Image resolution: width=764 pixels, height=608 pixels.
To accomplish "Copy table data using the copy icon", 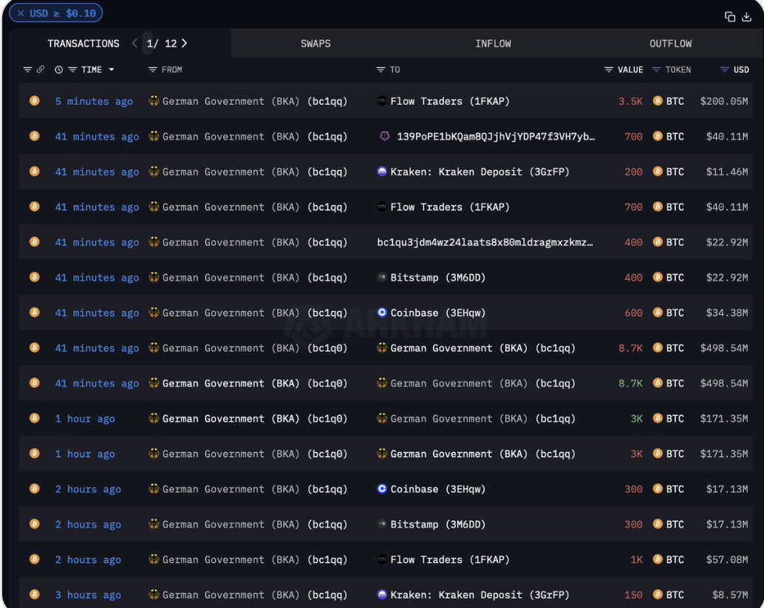I will [729, 16].
